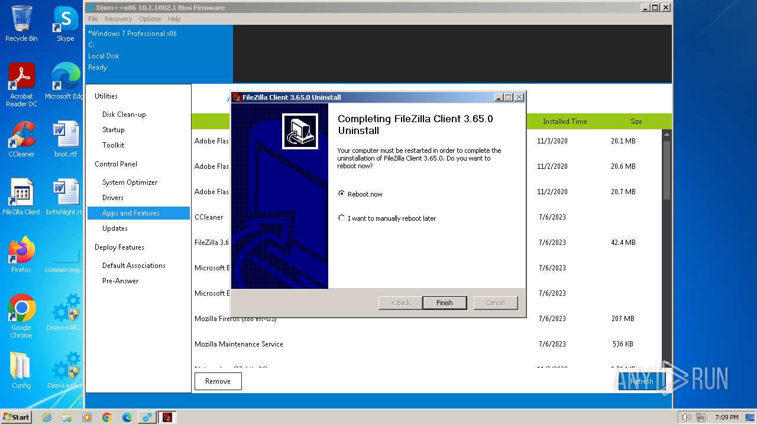Switch to FileZilla uninstaller taskbar item
This screenshot has width=757, height=425.
167,417
